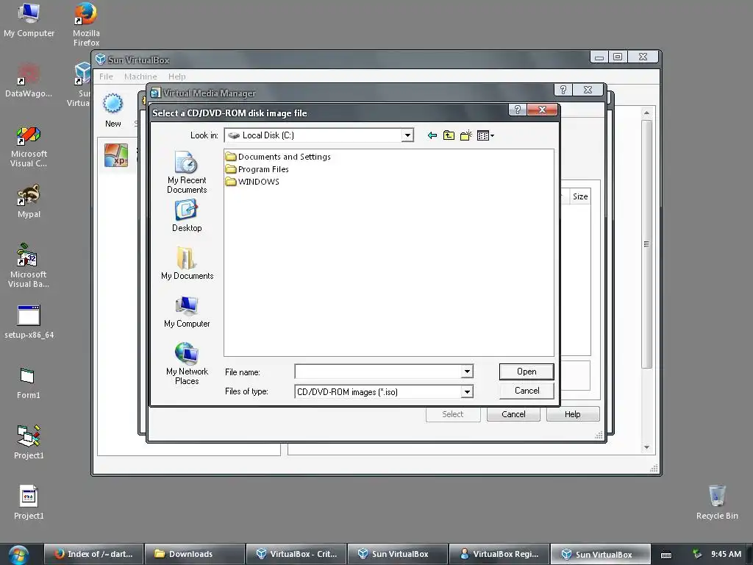This screenshot has height=565, width=753.
Task: Switch to VirtualBox Regi taskbar item
Action: point(499,554)
